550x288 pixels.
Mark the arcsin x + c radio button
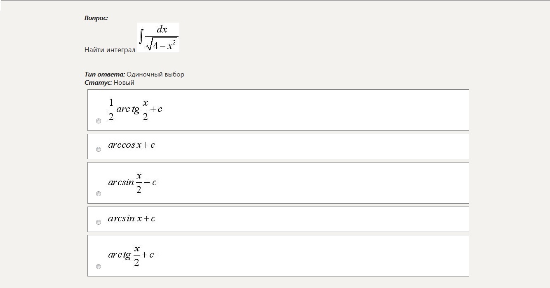(x=99, y=222)
